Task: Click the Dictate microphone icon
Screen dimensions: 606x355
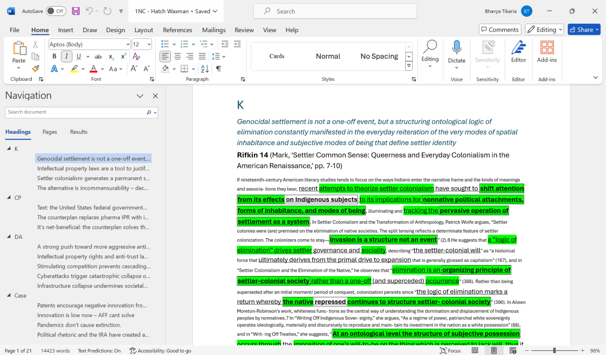Action: (x=456, y=48)
